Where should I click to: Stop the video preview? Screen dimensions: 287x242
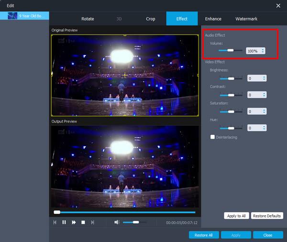[x=83, y=222]
